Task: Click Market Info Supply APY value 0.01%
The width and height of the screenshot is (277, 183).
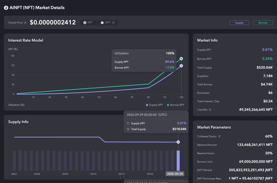Action: pyautogui.click(x=267, y=50)
